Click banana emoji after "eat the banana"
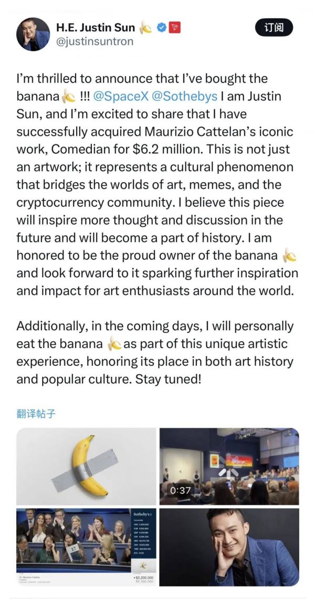The image size is (315, 599). click(x=114, y=344)
